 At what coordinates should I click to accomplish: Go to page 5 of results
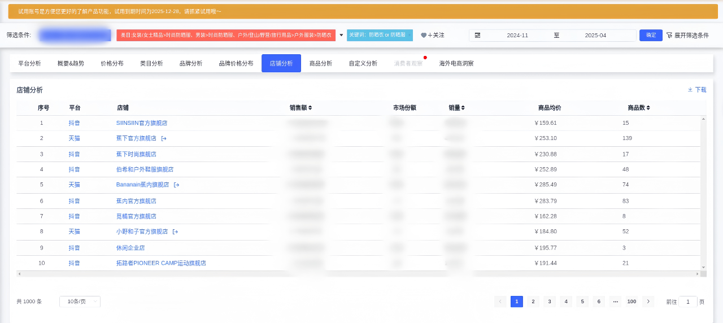click(582, 302)
